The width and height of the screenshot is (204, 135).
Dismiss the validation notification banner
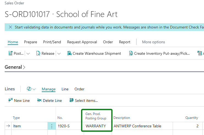[x=10, y=27]
